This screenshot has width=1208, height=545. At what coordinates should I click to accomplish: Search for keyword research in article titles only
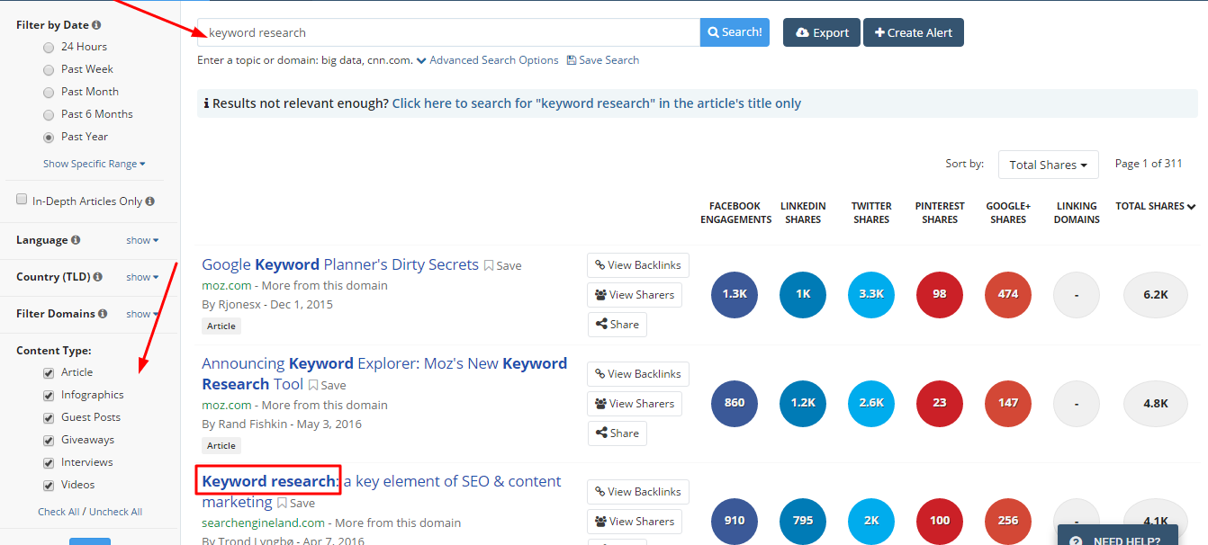click(597, 103)
